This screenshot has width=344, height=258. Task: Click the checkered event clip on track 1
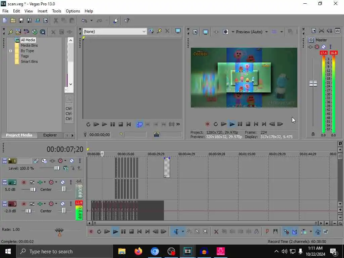tap(167, 168)
